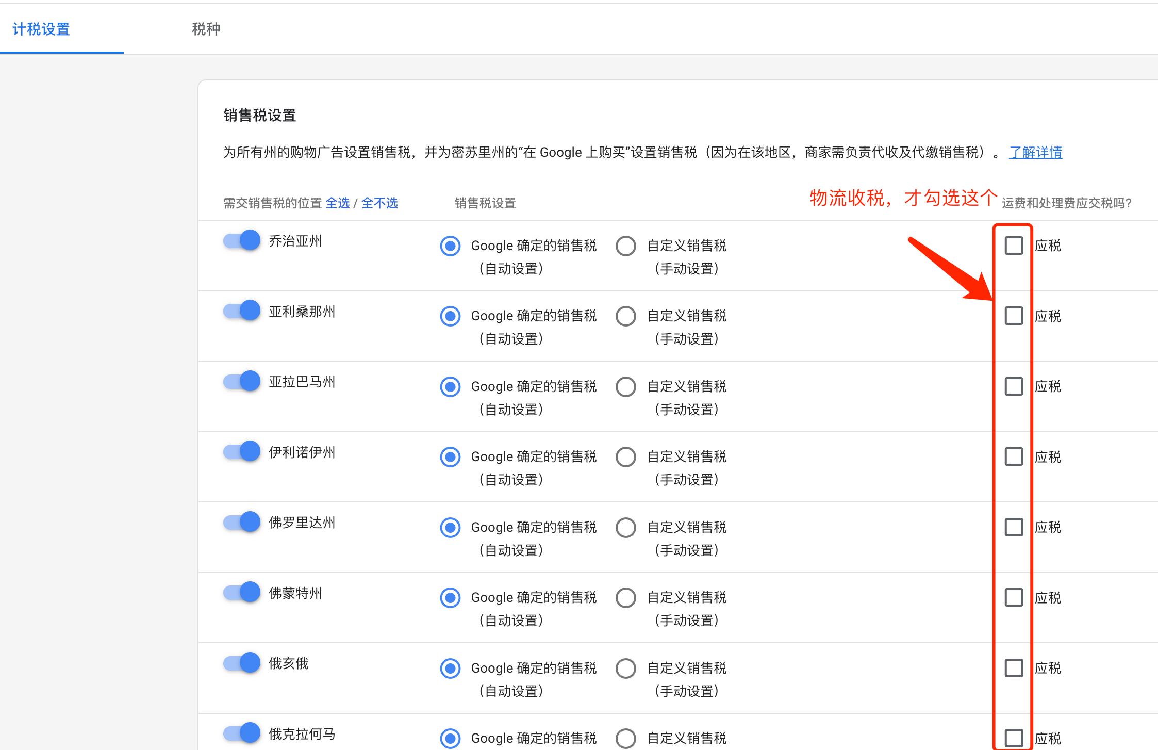Disable the 佛罗里达州 toggle switch

click(241, 521)
